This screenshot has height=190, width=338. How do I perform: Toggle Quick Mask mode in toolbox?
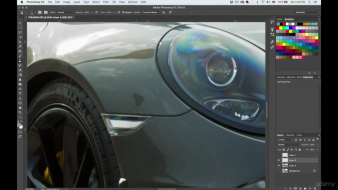(x=20, y=132)
